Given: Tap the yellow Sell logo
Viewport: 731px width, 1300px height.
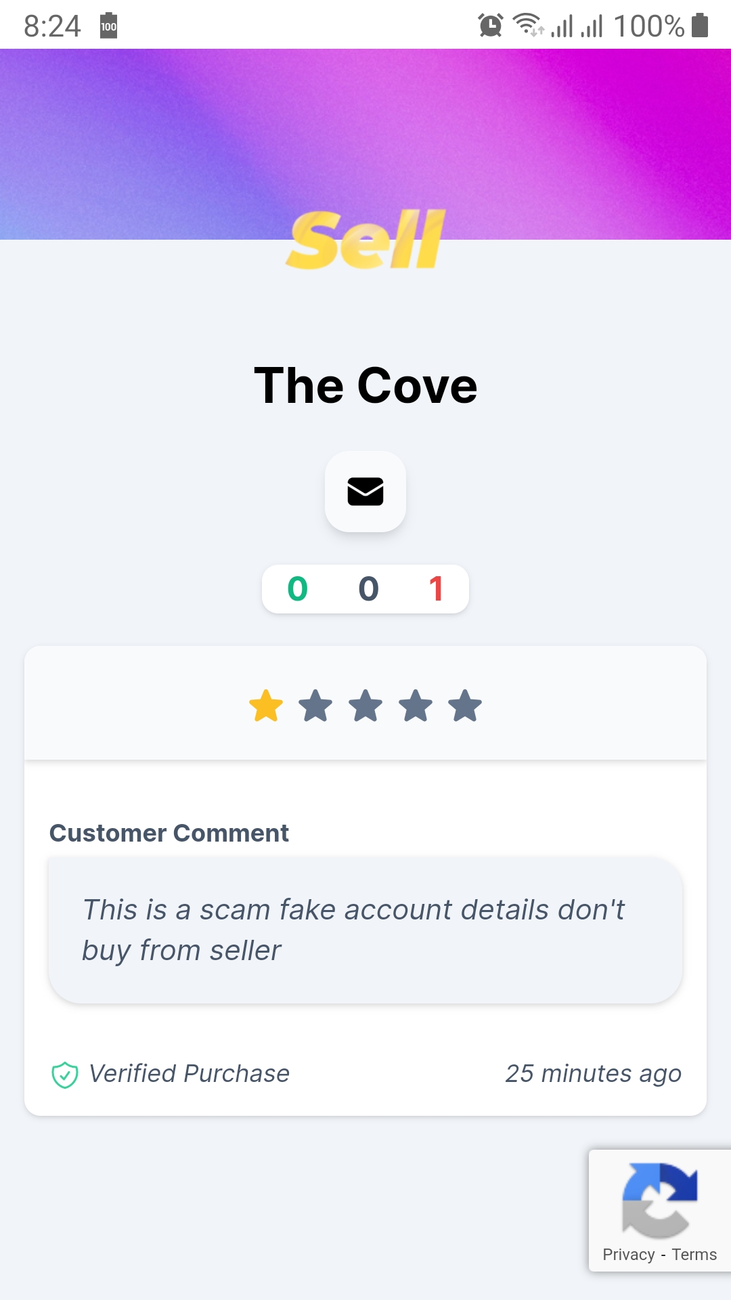Looking at the screenshot, I should 365,239.
